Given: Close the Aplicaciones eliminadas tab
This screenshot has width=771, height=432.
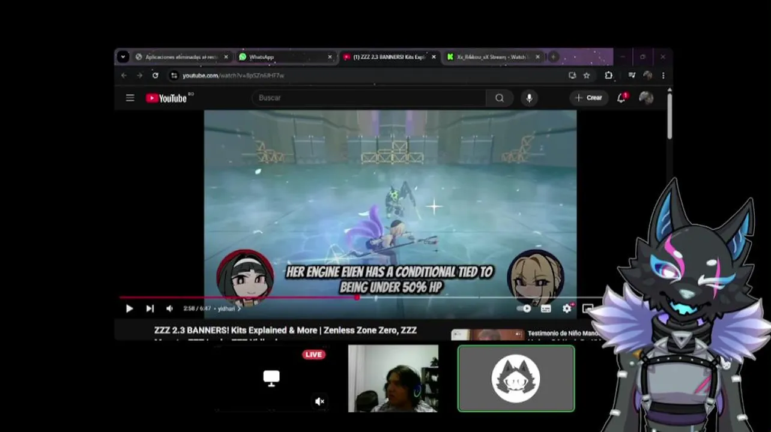Looking at the screenshot, I should tap(226, 57).
